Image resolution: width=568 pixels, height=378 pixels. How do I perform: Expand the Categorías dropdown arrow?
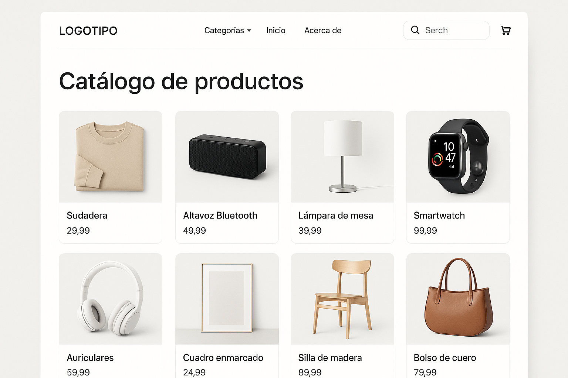click(x=249, y=31)
